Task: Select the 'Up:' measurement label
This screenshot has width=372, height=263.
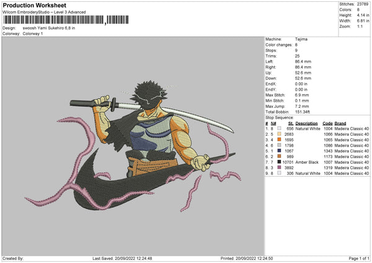Action: pos(268,73)
